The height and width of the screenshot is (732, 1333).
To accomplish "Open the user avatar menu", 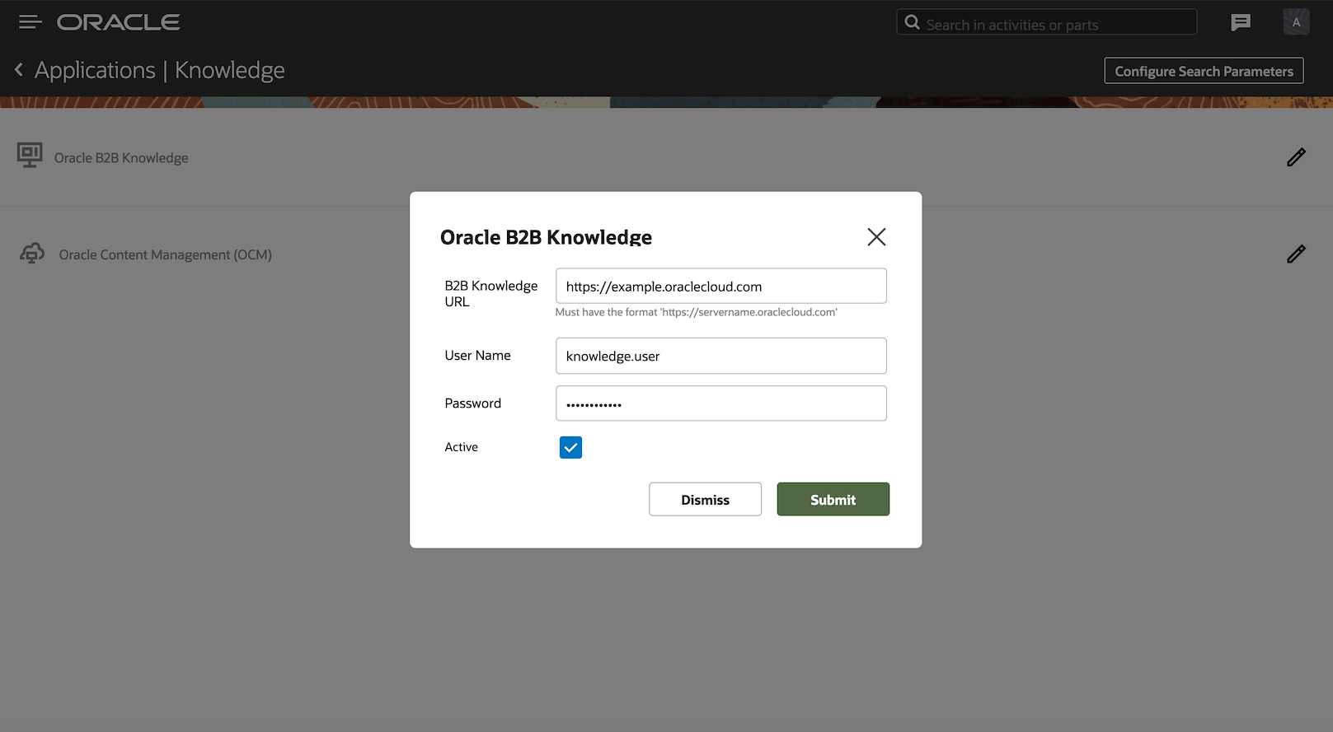I will point(1296,22).
